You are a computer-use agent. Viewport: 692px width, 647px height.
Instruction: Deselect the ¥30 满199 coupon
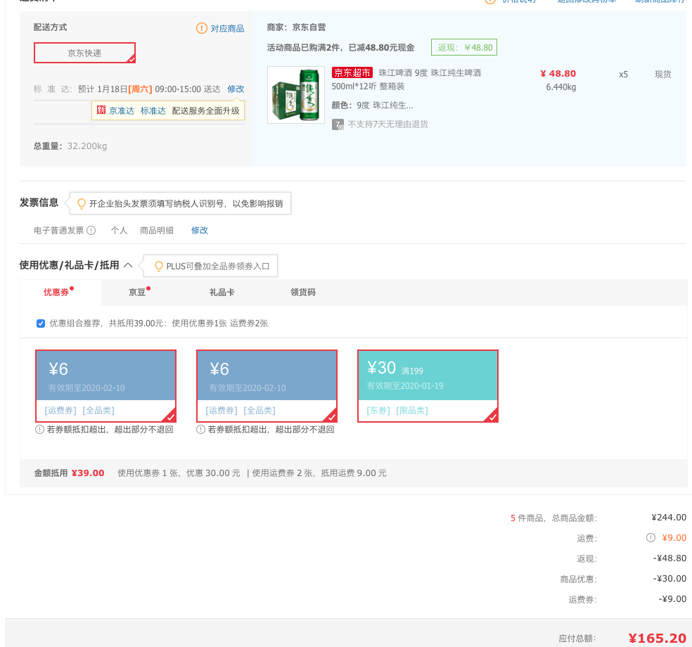tap(428, 386)
